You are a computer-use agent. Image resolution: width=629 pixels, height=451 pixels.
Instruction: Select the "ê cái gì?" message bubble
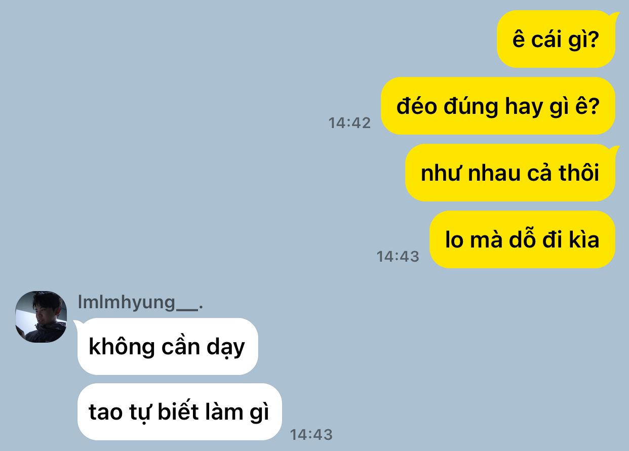tap(556, 39)
